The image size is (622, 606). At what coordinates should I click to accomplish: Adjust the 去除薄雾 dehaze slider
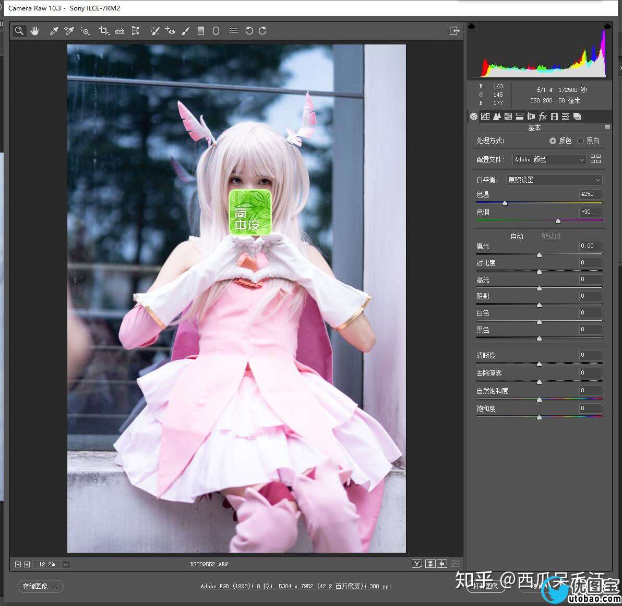[x=539, y=381]
